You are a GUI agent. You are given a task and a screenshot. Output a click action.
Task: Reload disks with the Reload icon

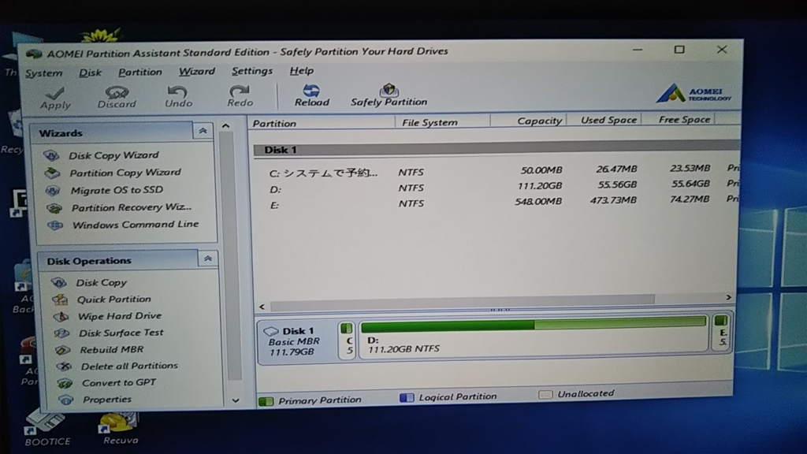click(x=311, y=91)
